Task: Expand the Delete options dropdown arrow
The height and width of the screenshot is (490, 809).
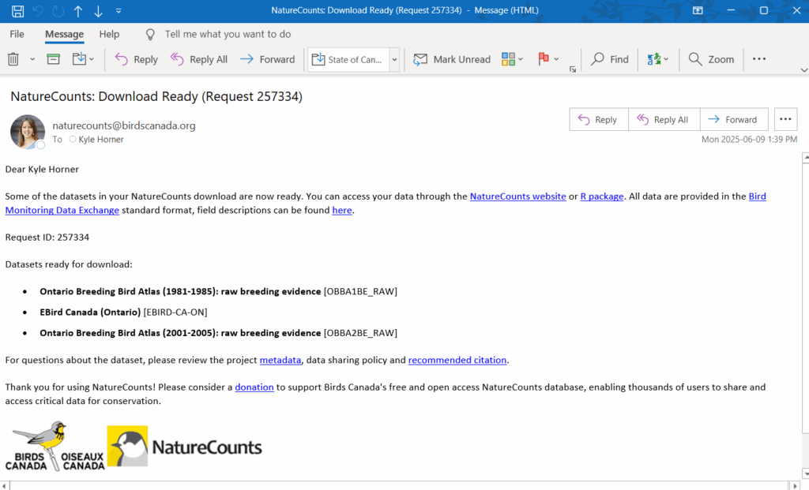Action: pos(32,59)
